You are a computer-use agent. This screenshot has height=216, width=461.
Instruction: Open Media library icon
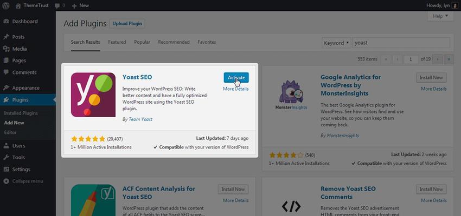[x=6, y=49]
